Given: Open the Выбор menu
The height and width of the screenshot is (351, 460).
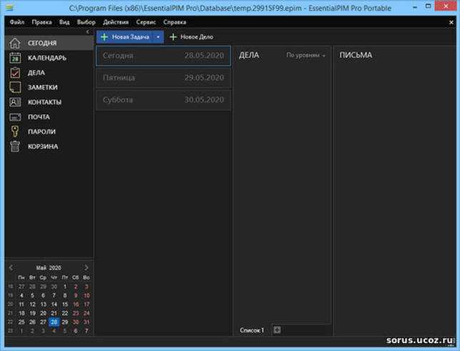Looking at the screenshot, I should tap(86, 22).
